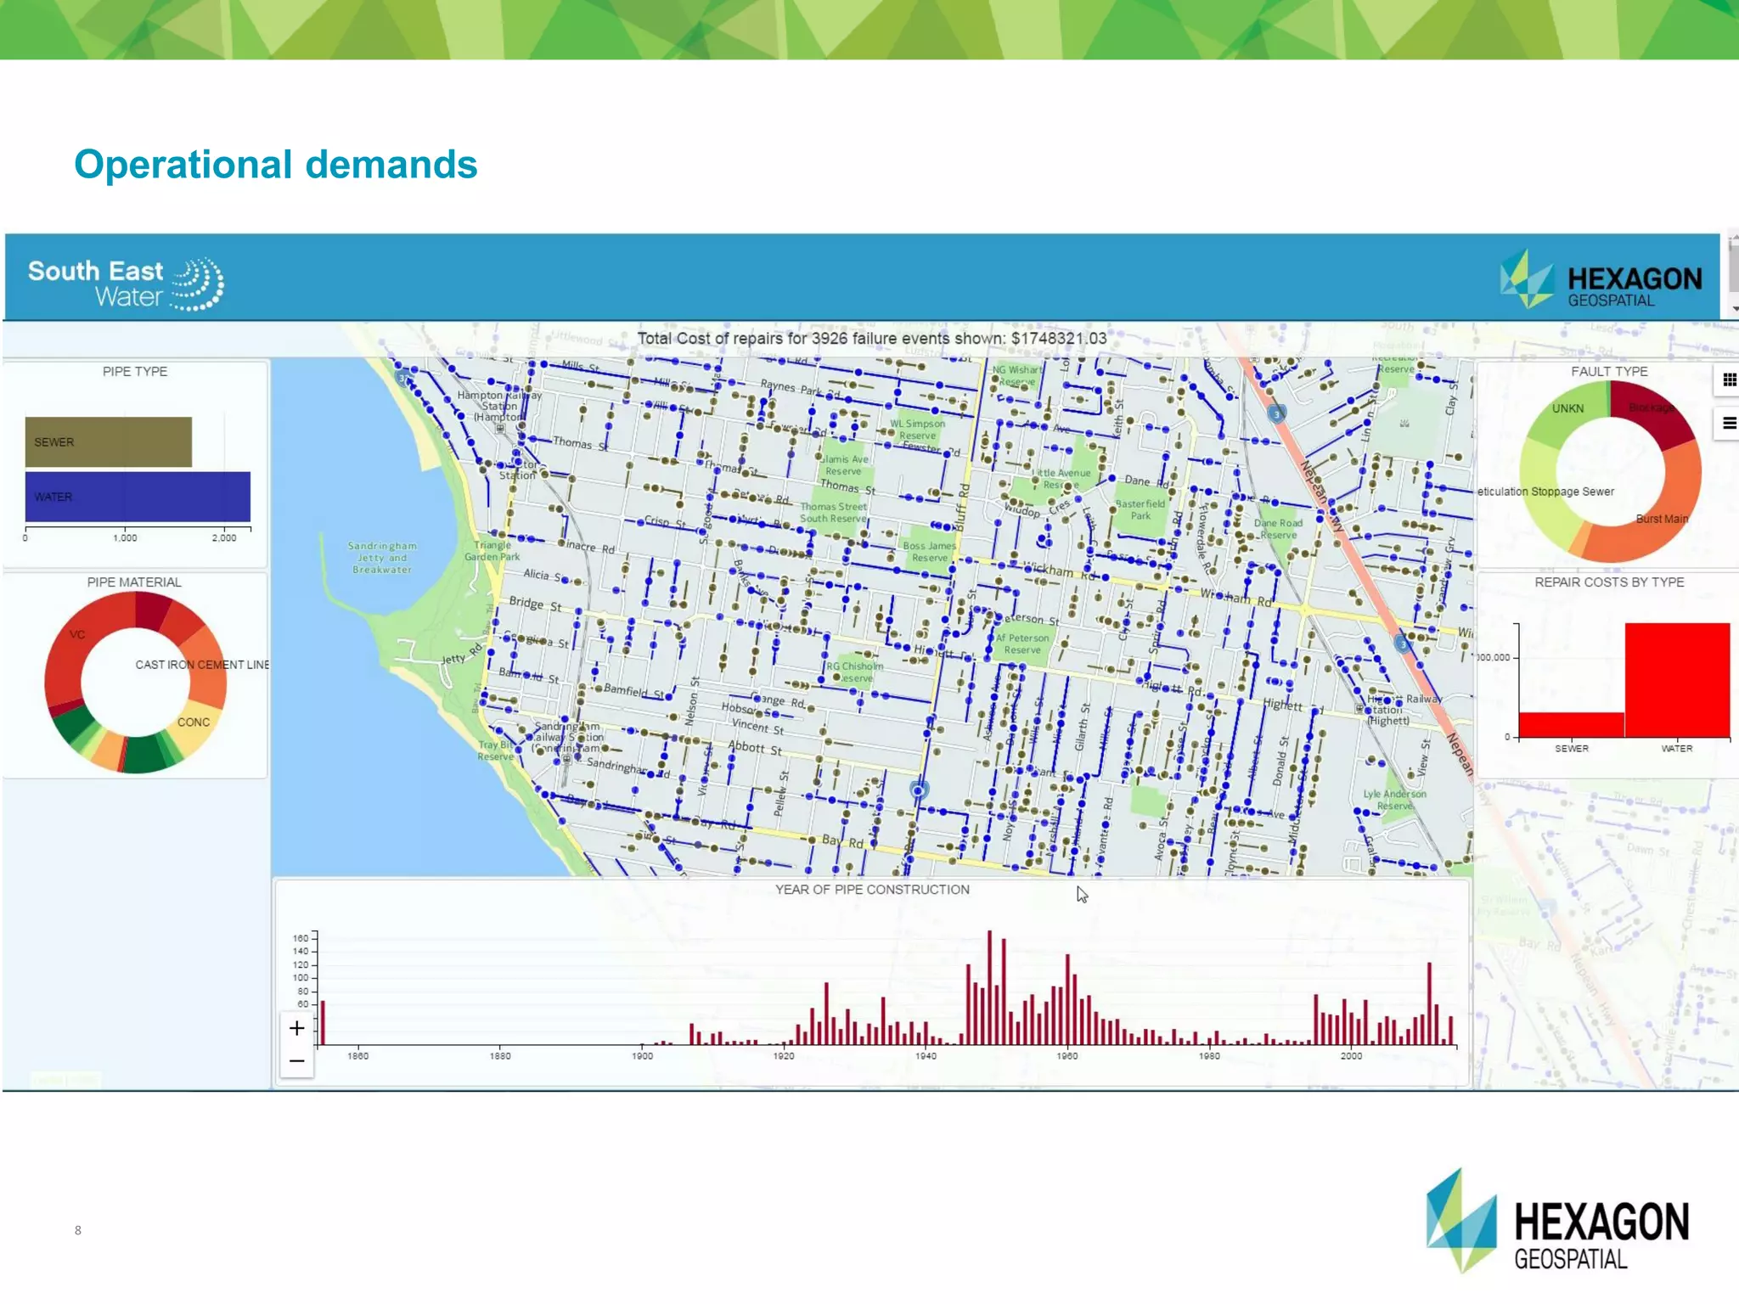
Task: Click the tallest bar in construction year chart
Action: click(x=989, y=987)
